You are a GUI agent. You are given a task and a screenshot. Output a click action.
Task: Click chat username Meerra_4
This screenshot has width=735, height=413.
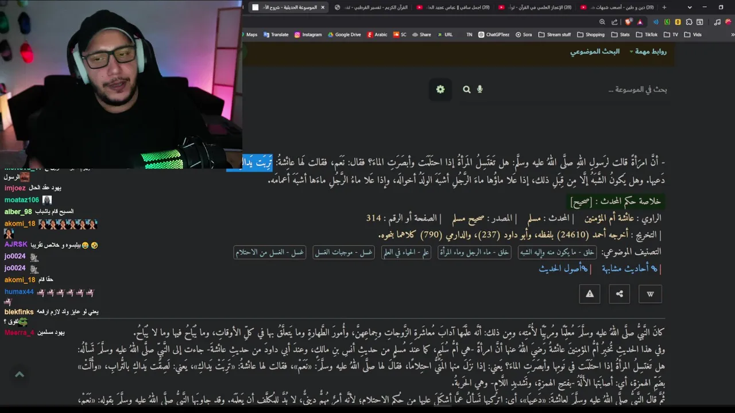20,332
